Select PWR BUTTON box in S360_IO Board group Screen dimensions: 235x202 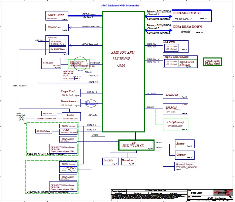[63, 149]
